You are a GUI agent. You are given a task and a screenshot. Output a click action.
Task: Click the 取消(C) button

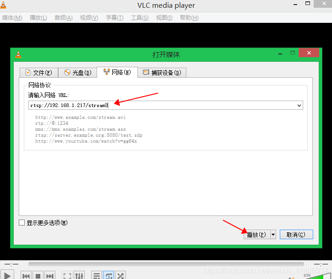(296, 235)
